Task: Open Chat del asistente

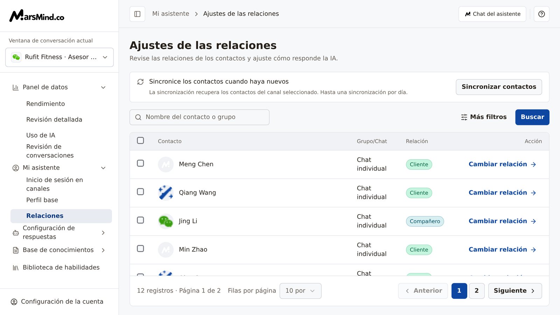Action: pos(492,14)
